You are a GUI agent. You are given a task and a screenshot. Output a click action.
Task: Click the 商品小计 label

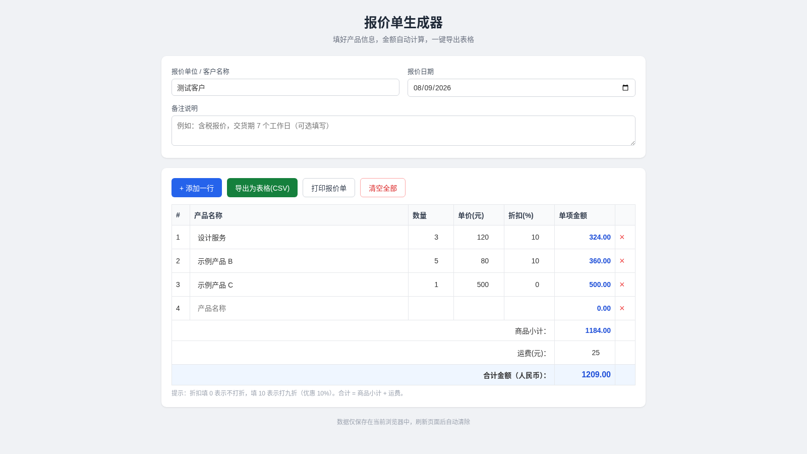coord(531,331)
